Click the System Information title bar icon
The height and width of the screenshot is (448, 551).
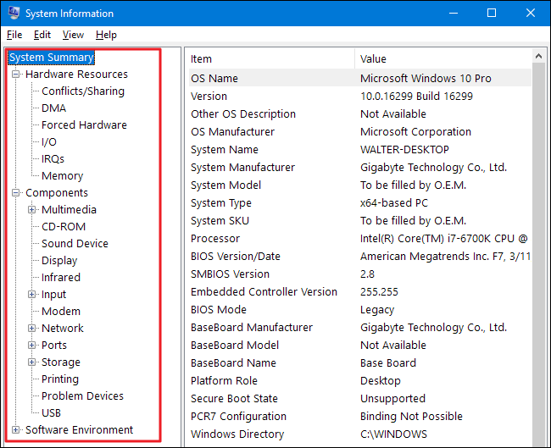click(14, 14)
